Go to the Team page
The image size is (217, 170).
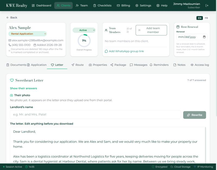pos(82,5)
